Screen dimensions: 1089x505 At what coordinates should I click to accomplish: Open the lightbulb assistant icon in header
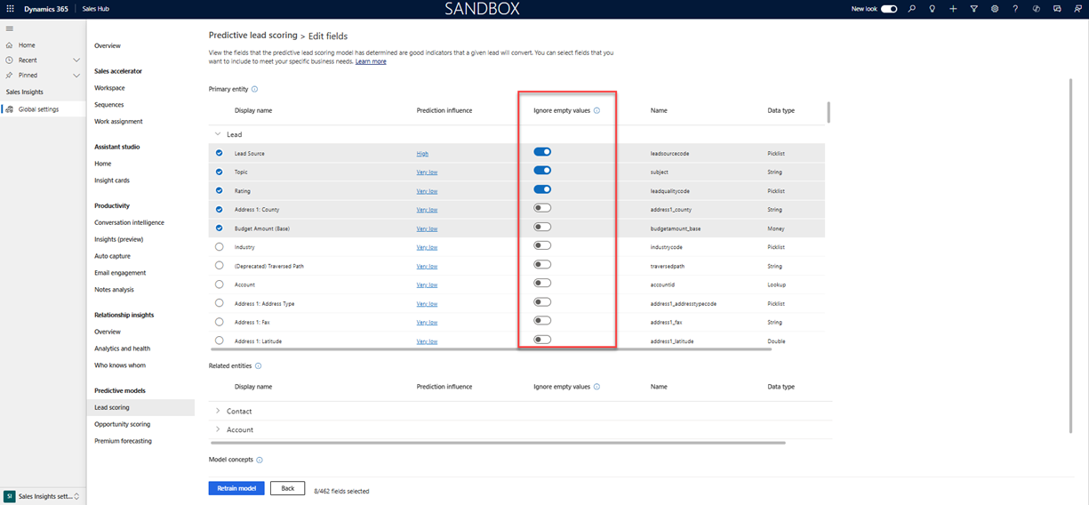click(x=932, y=8)
